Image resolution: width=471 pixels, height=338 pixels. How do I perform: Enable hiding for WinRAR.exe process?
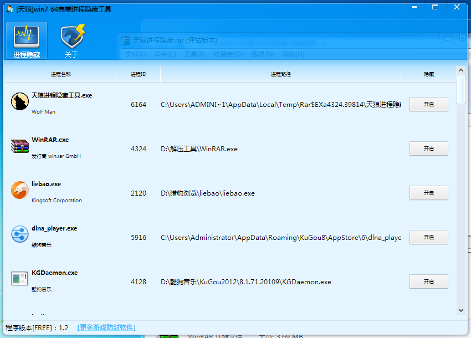click(x=429, y=148)
